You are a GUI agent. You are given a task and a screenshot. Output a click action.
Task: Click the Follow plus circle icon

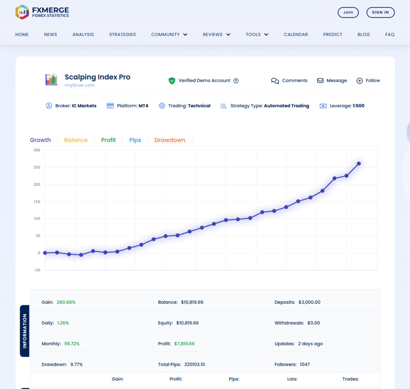point(360,81)
